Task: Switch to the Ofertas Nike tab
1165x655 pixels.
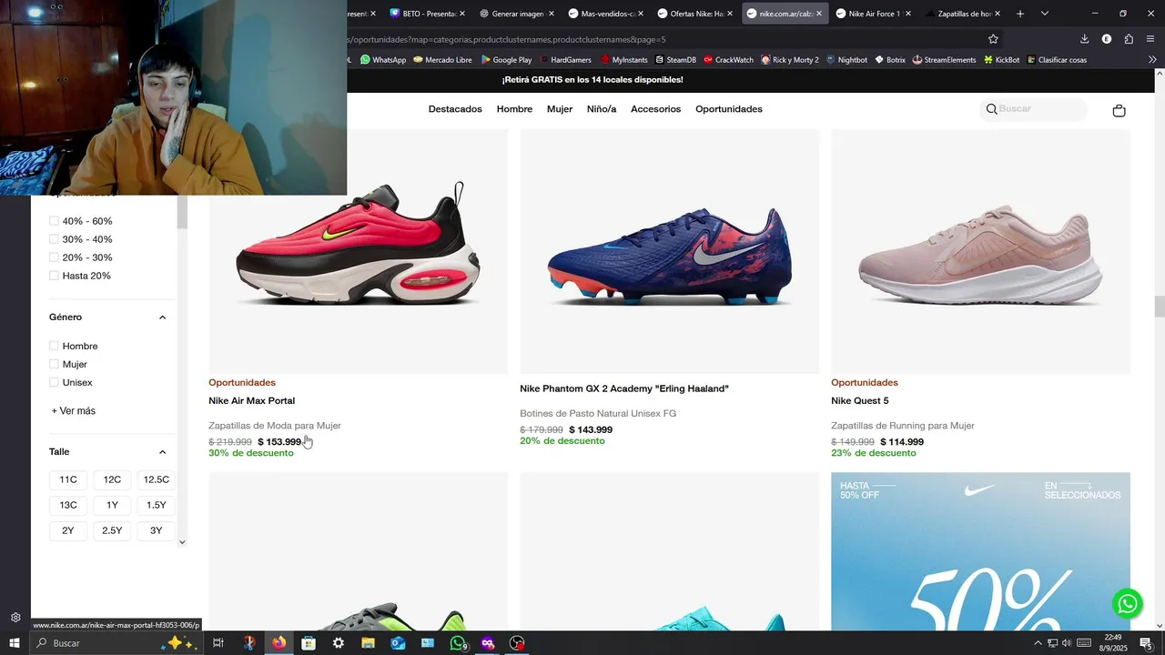Action: point(694,14)
